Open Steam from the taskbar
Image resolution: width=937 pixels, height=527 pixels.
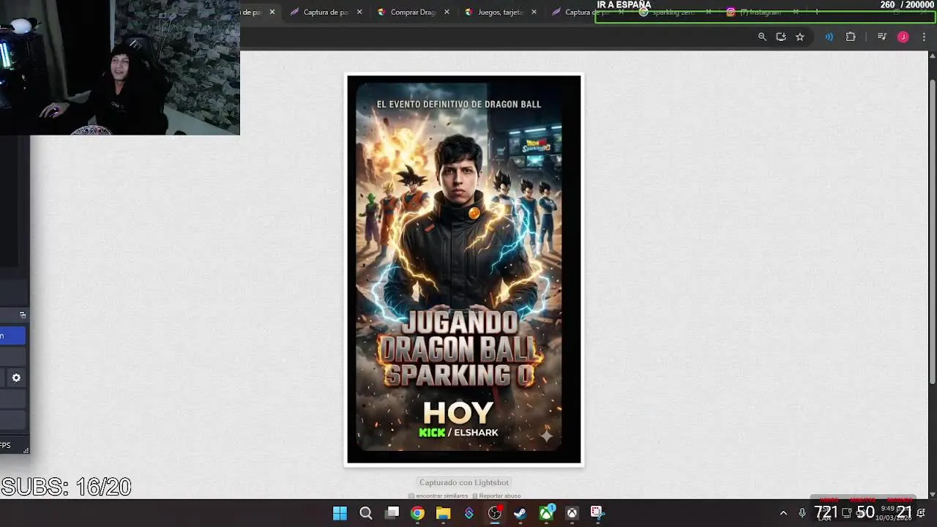(520, 513)
